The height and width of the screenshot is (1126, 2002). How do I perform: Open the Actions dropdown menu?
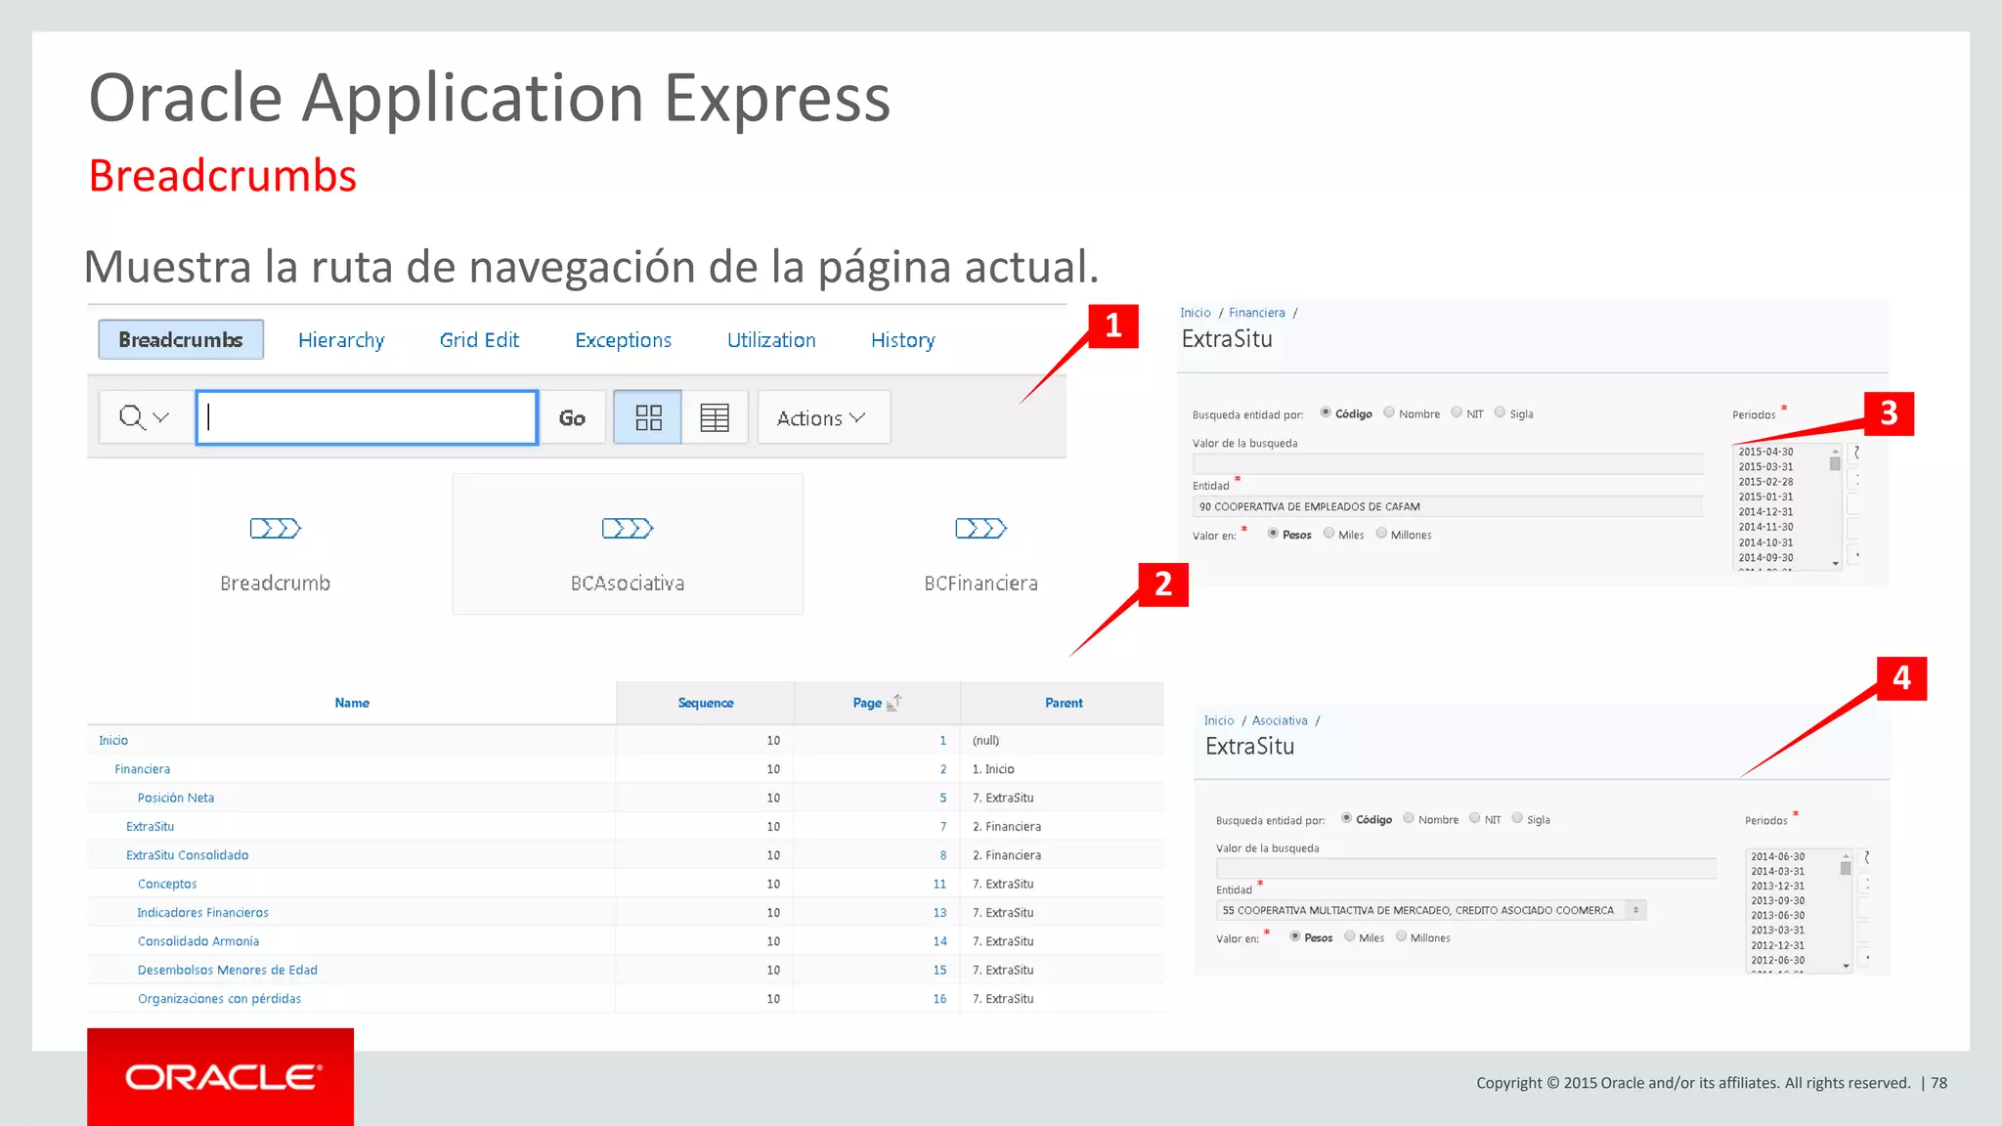(823, 417)
